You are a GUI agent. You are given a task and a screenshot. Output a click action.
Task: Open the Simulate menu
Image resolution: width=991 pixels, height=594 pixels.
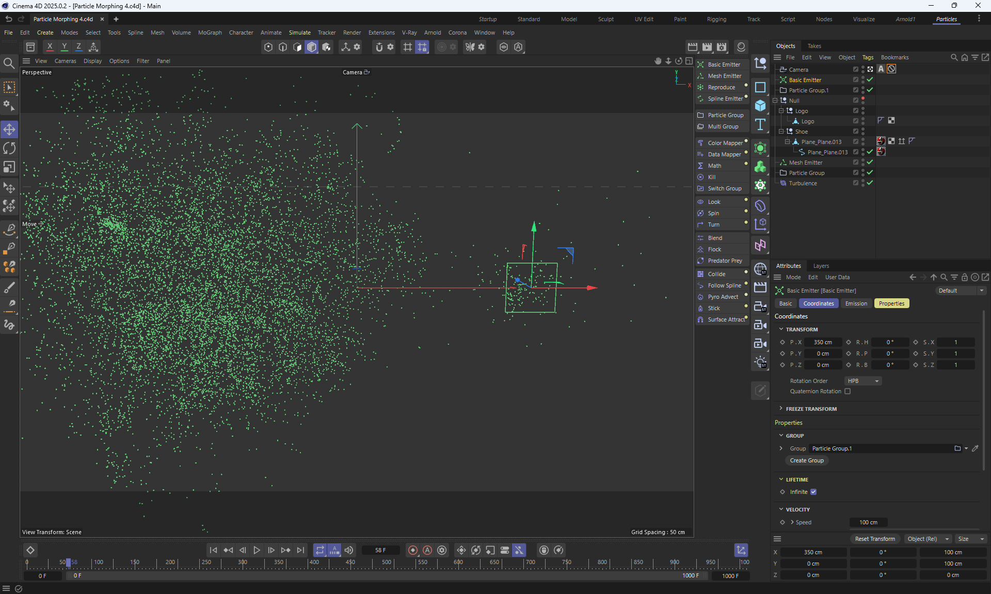(299, 33)
